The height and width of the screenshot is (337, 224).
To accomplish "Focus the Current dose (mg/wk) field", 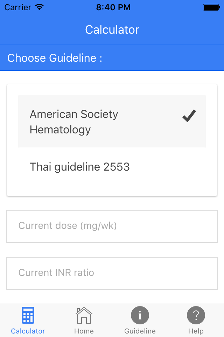I will (112, 226).
